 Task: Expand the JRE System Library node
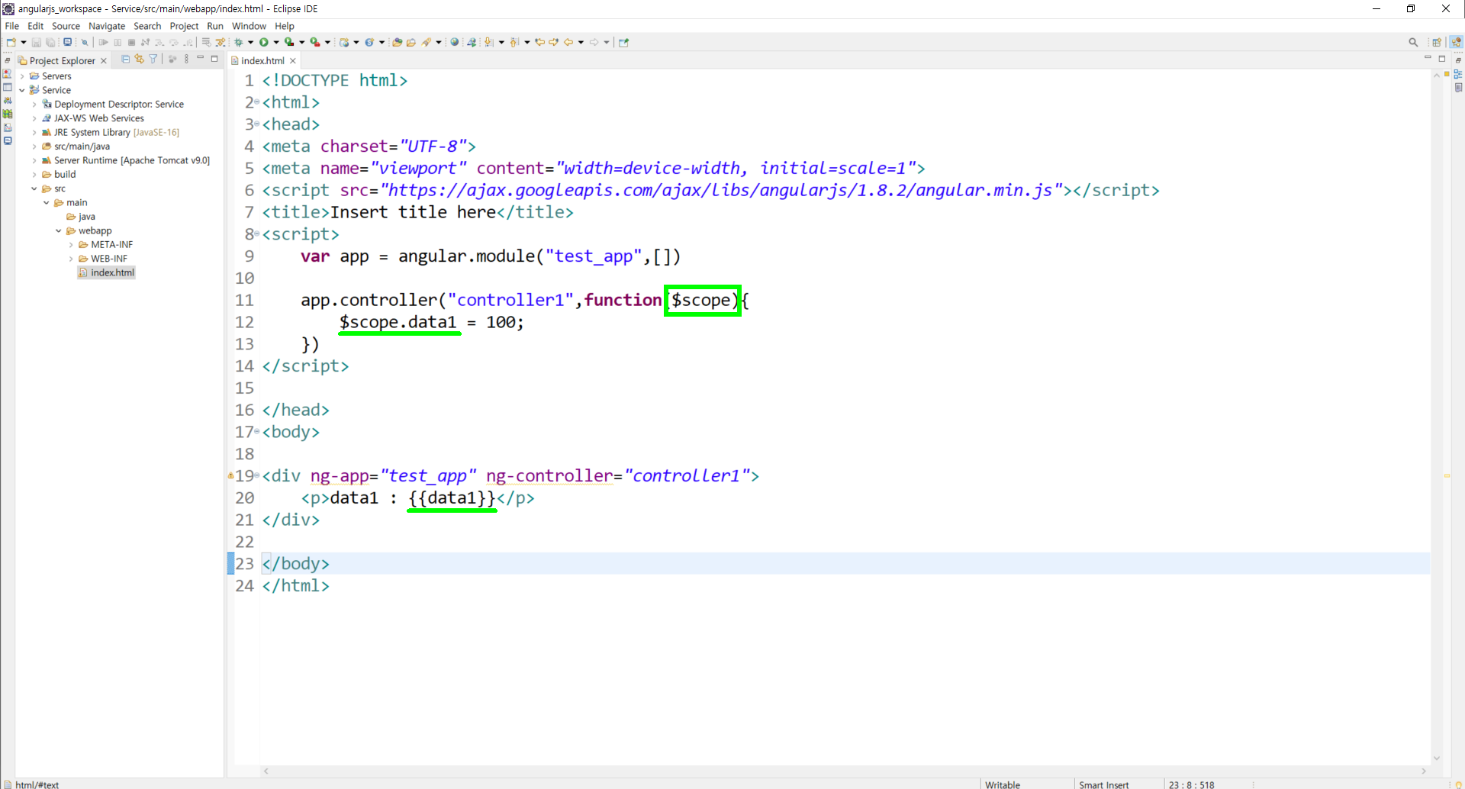pyautogui.click(x=34, y=133)
